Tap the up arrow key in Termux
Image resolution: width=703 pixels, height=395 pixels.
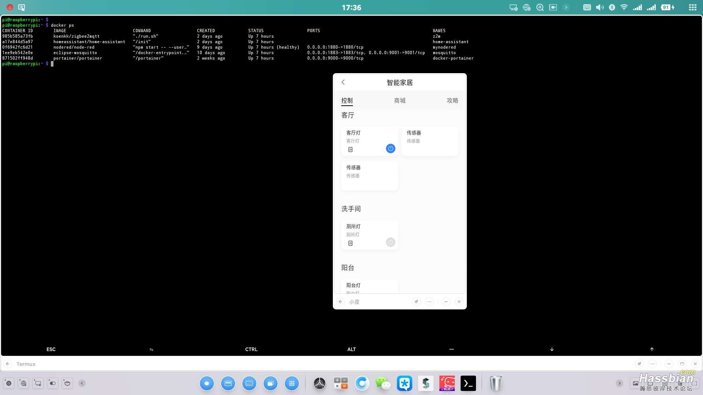pyautogui.click(x=652, y=349)
